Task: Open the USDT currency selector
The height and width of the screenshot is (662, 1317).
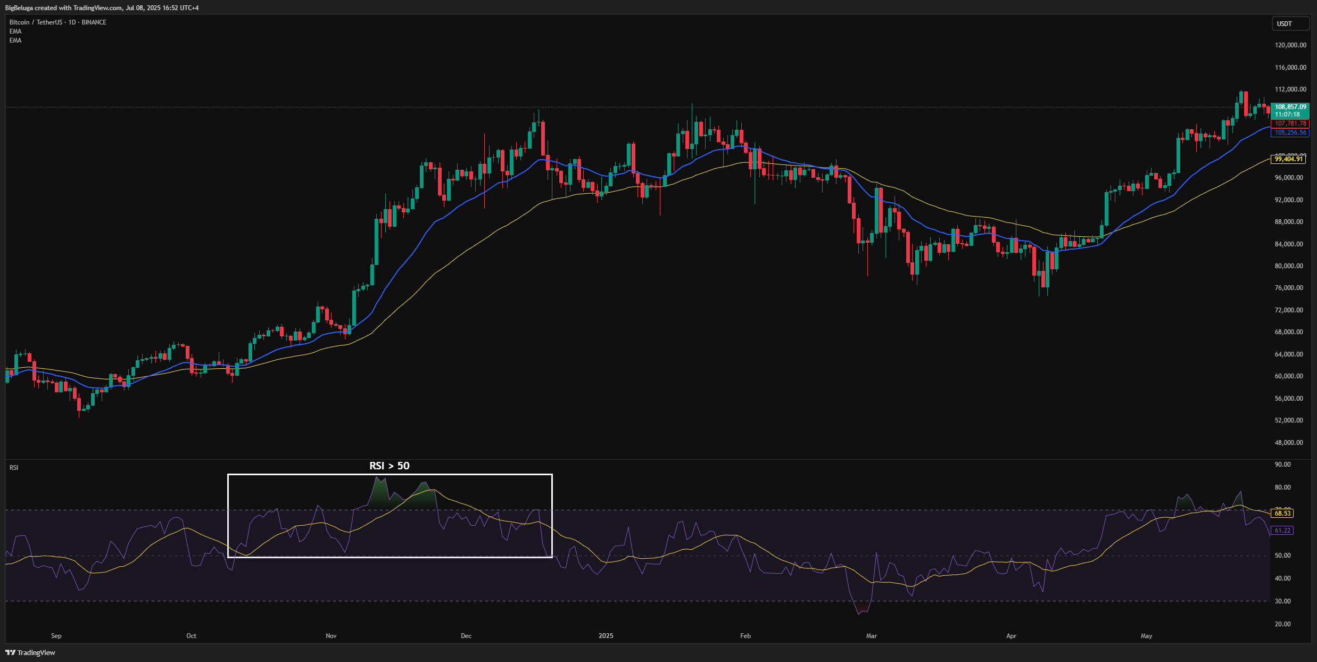Action: pyautogui.click(x=1290, y=23)
